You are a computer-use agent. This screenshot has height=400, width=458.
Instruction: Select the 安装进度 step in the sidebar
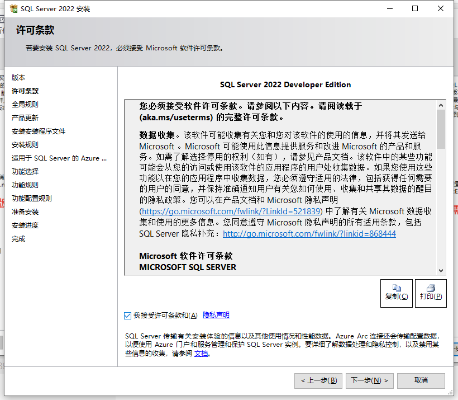pos(25,225)
